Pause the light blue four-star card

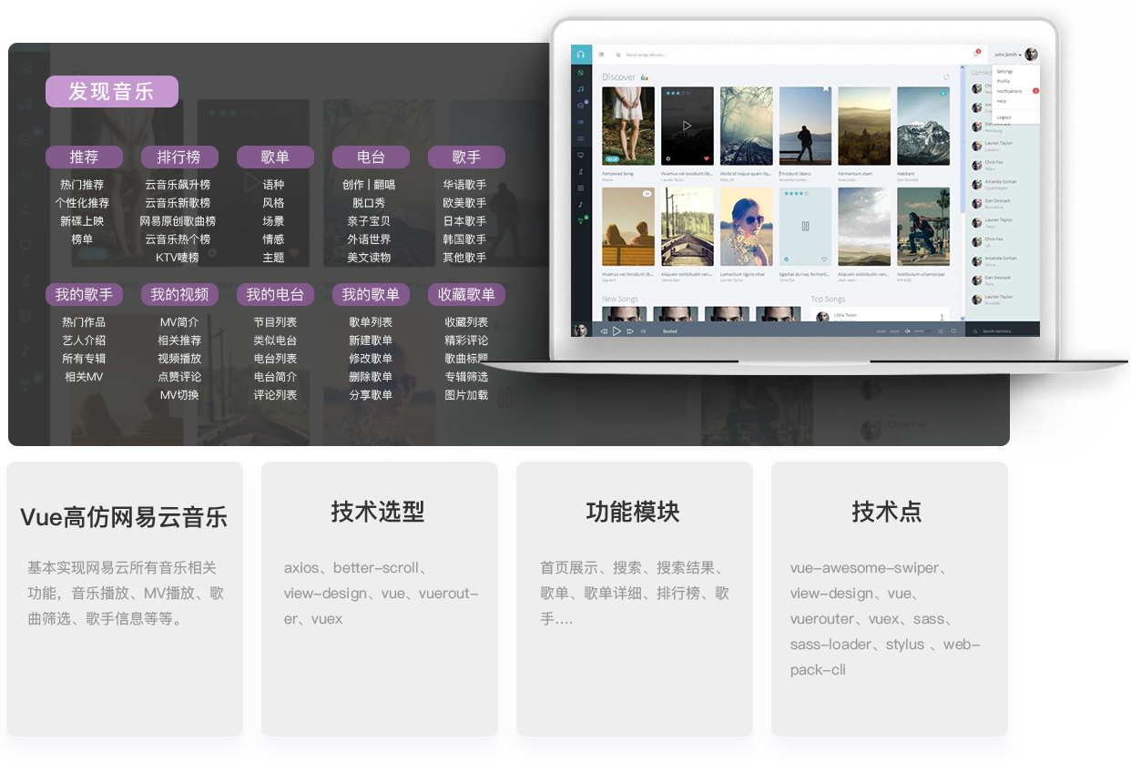[806, 226]
